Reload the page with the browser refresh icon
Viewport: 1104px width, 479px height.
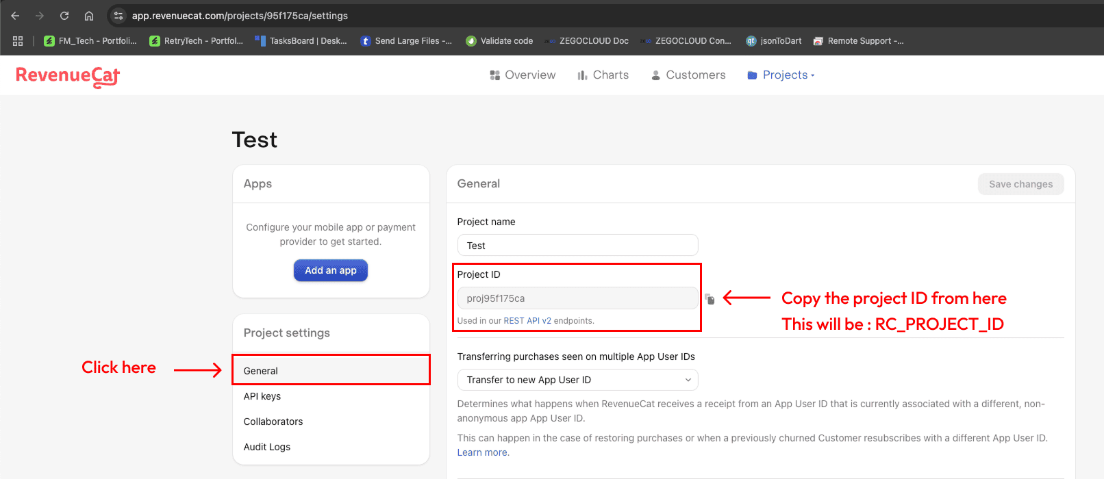pyautogui.click(x=64, y=16)
